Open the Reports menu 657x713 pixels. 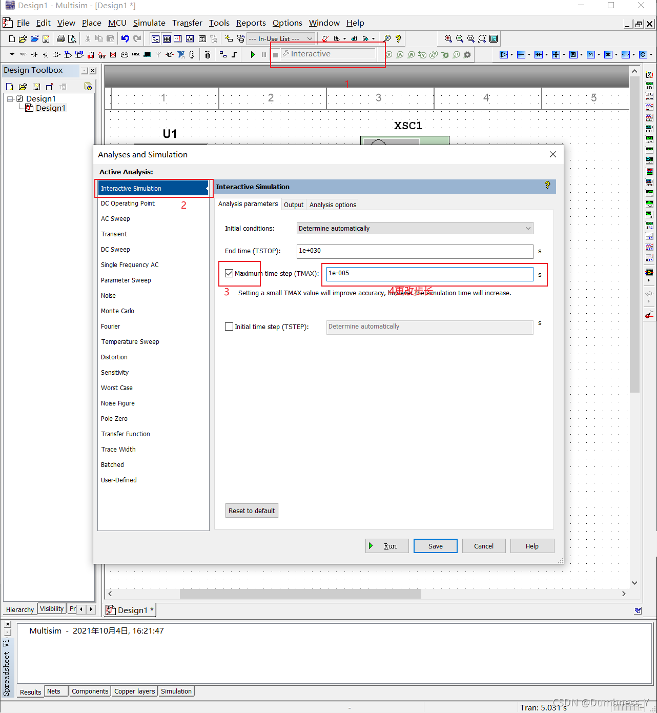[x=251, y=23]
